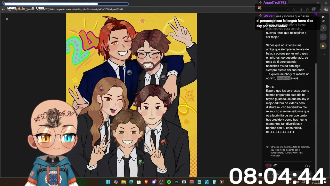The width and height of the screenshot is (330, 186).
Task: Click the microphone tray icon
Action: click(290, 182)
